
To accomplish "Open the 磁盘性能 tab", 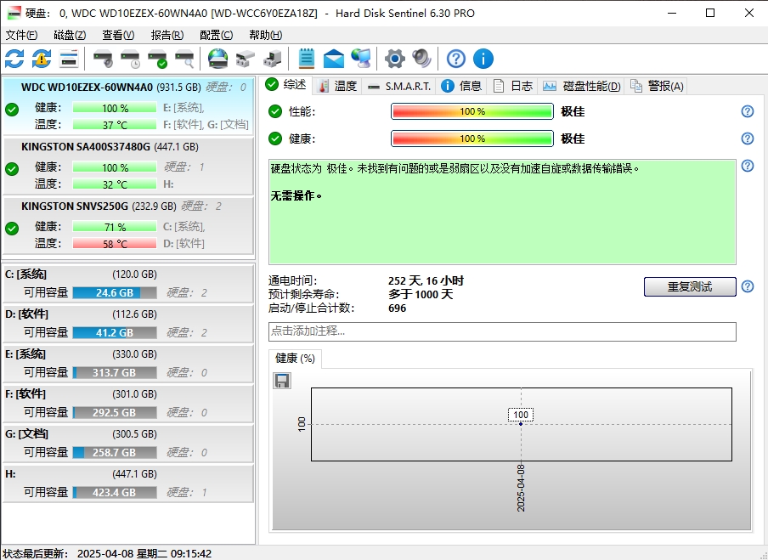I will [583, 86].
